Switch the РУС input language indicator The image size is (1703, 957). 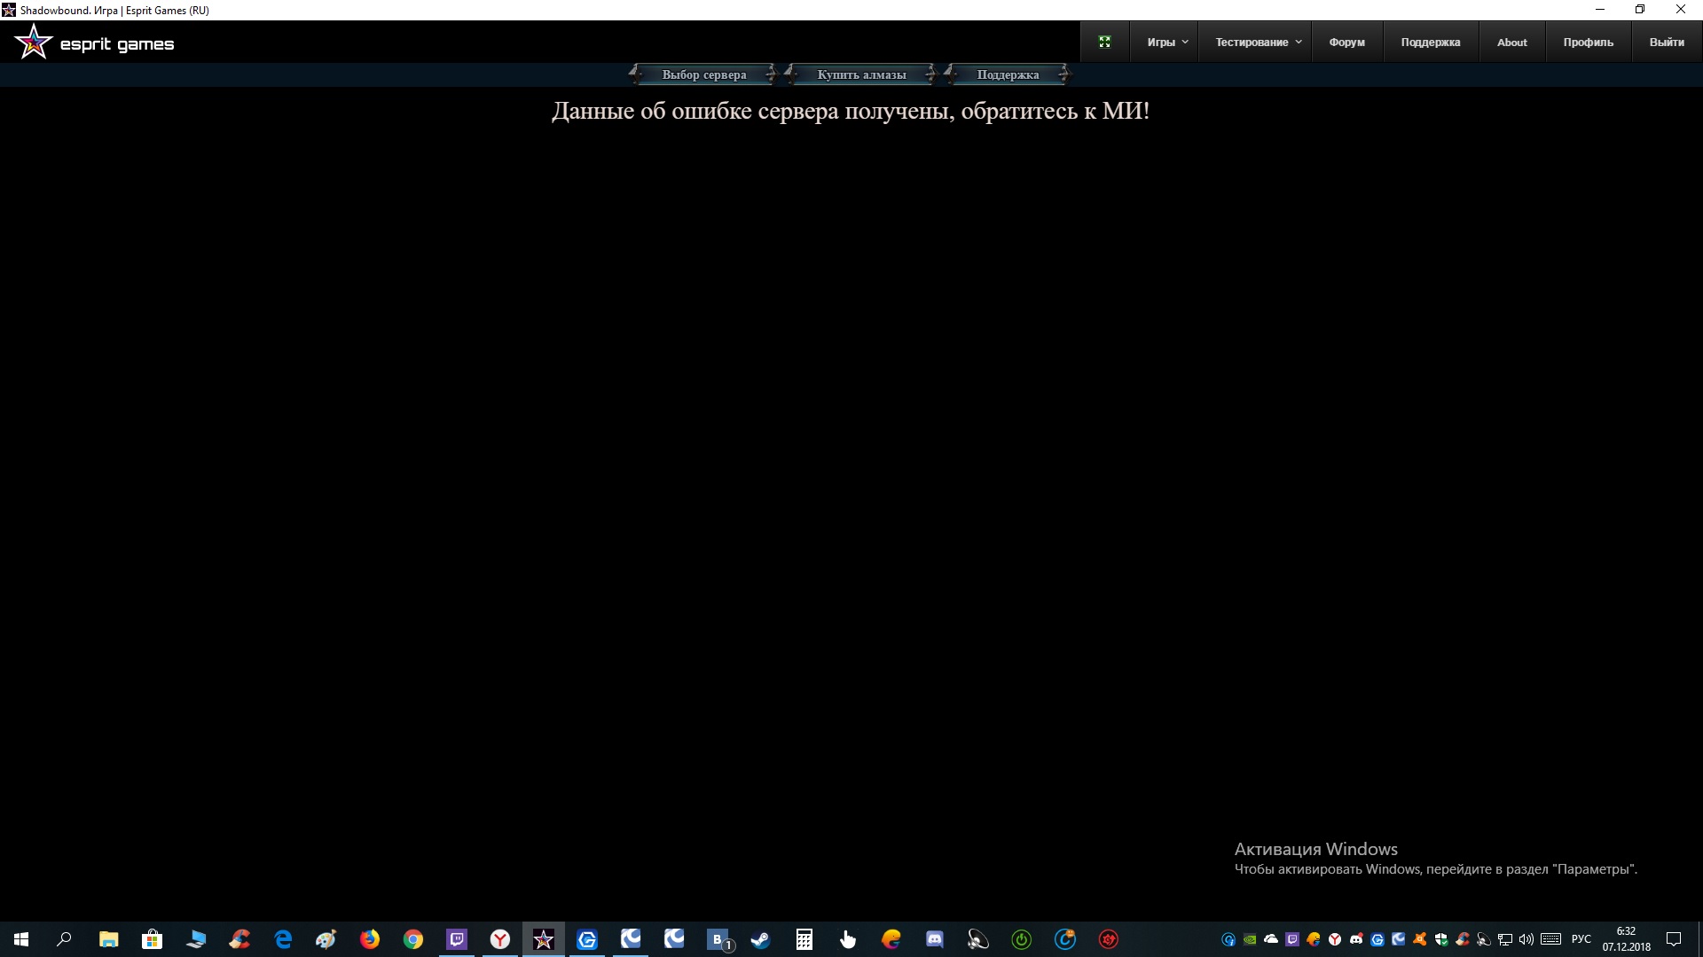(1581, 939)
